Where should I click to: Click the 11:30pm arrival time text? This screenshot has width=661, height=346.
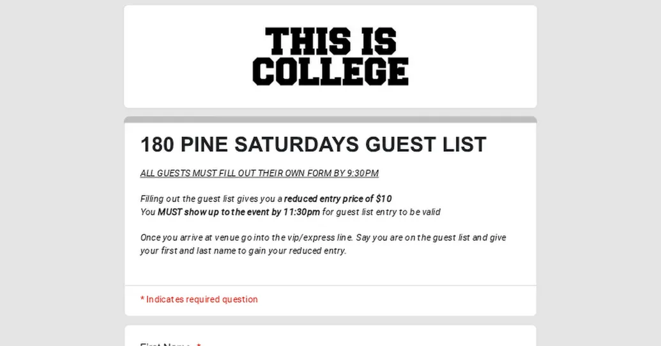tap(301, 212)
